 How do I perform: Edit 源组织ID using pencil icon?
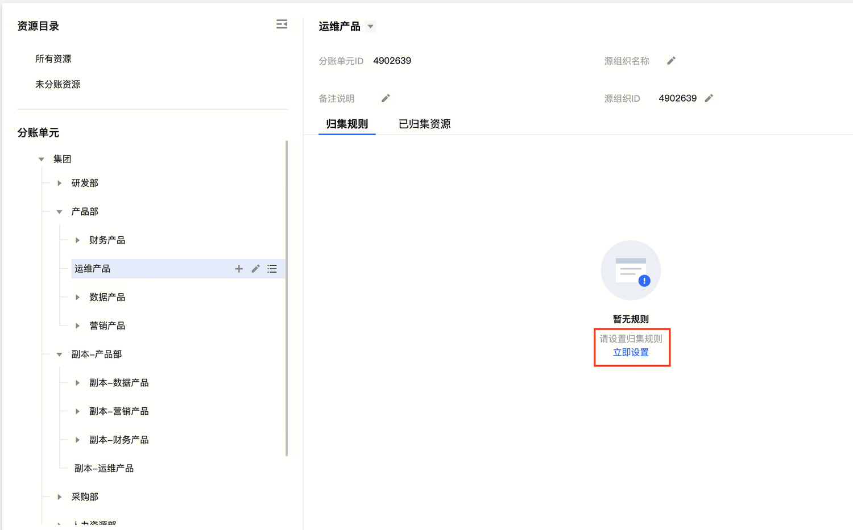coord(709,98)
